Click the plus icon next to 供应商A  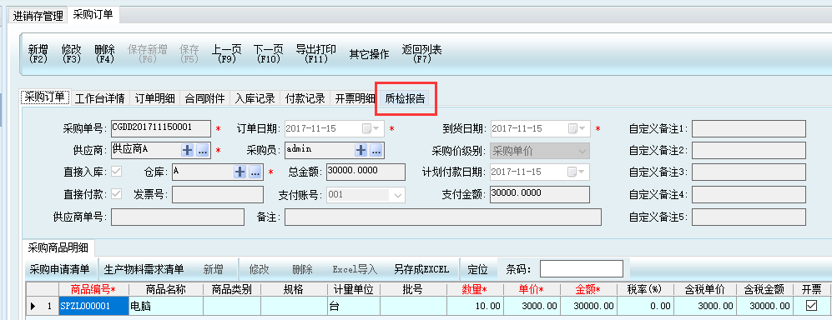(187, 151)
